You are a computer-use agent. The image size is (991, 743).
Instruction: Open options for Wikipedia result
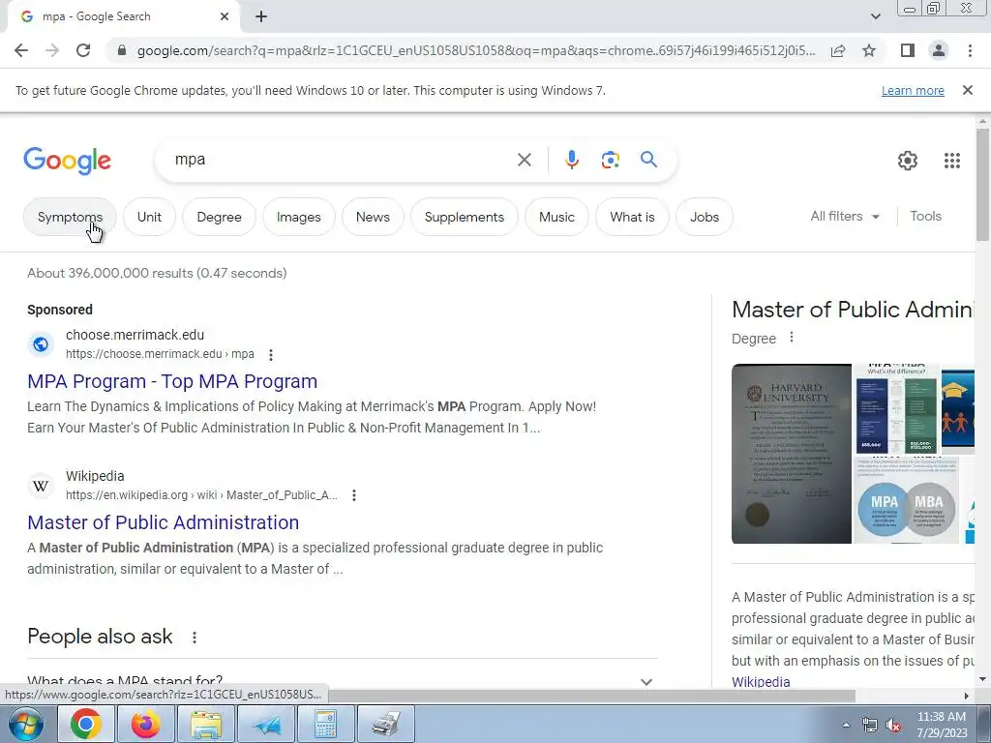354,495
